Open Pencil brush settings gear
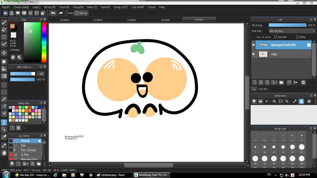This screenshot has width=317, height=178. (39, 141)
